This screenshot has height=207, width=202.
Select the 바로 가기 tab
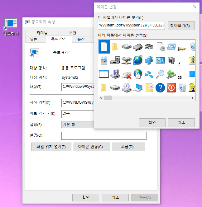59,39
